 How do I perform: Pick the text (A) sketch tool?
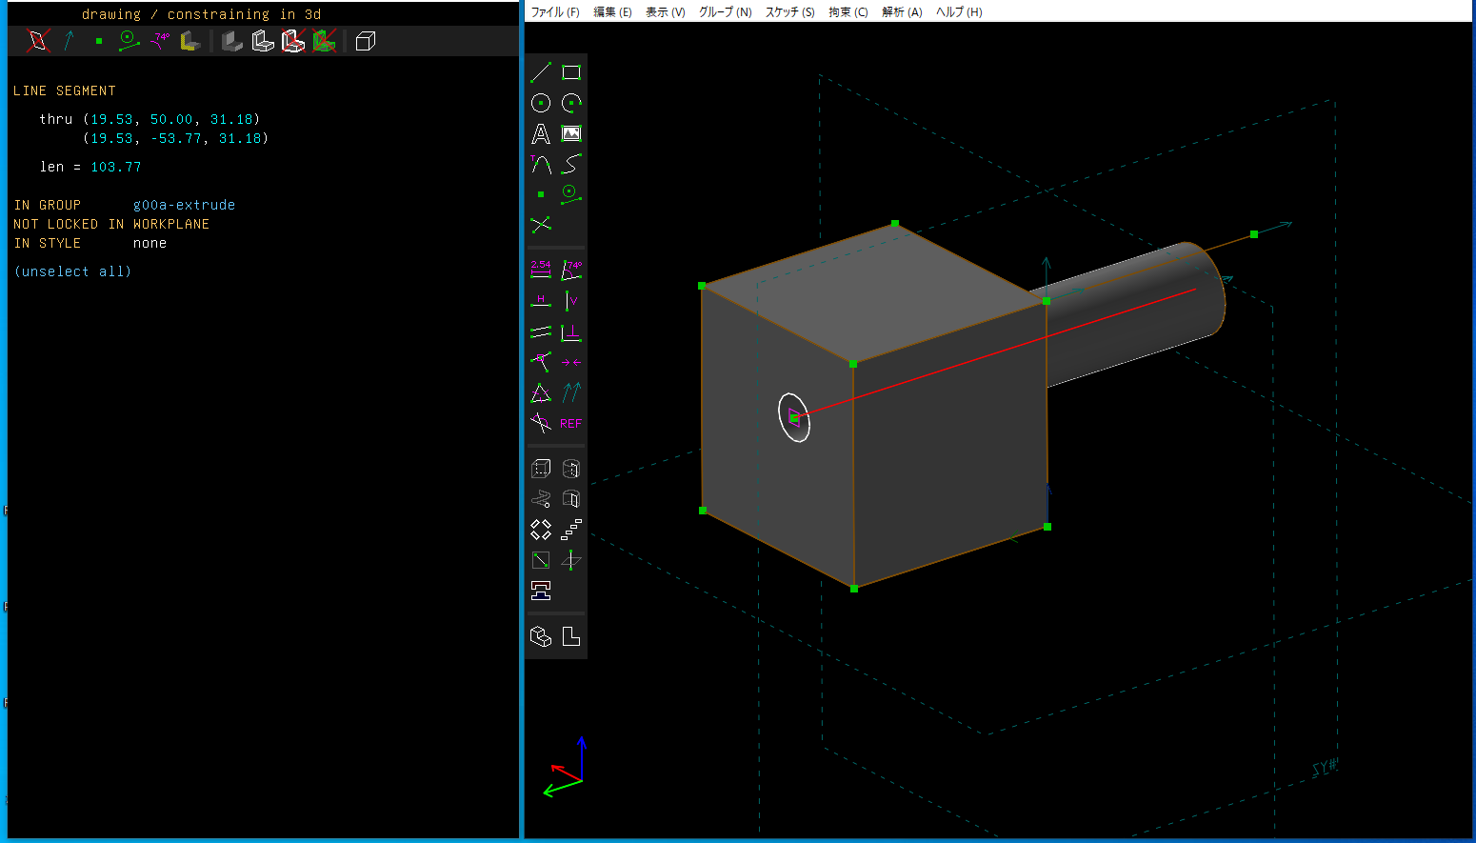tap(540, 134)
